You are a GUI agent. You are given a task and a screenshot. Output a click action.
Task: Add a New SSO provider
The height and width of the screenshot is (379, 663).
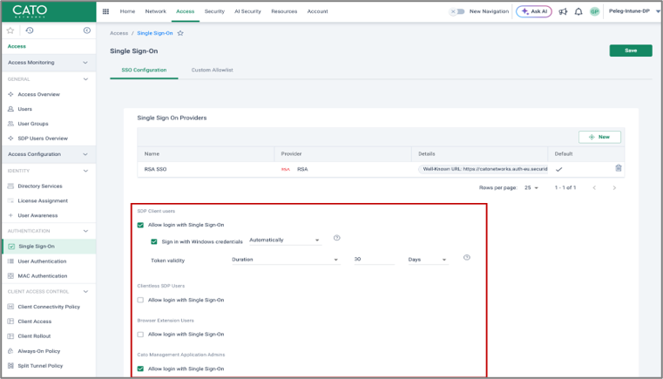(x=599, y=137)
